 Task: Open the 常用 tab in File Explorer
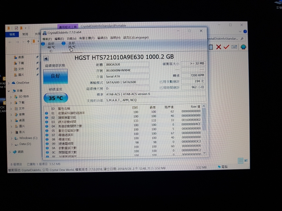click(x=25, y=34)
